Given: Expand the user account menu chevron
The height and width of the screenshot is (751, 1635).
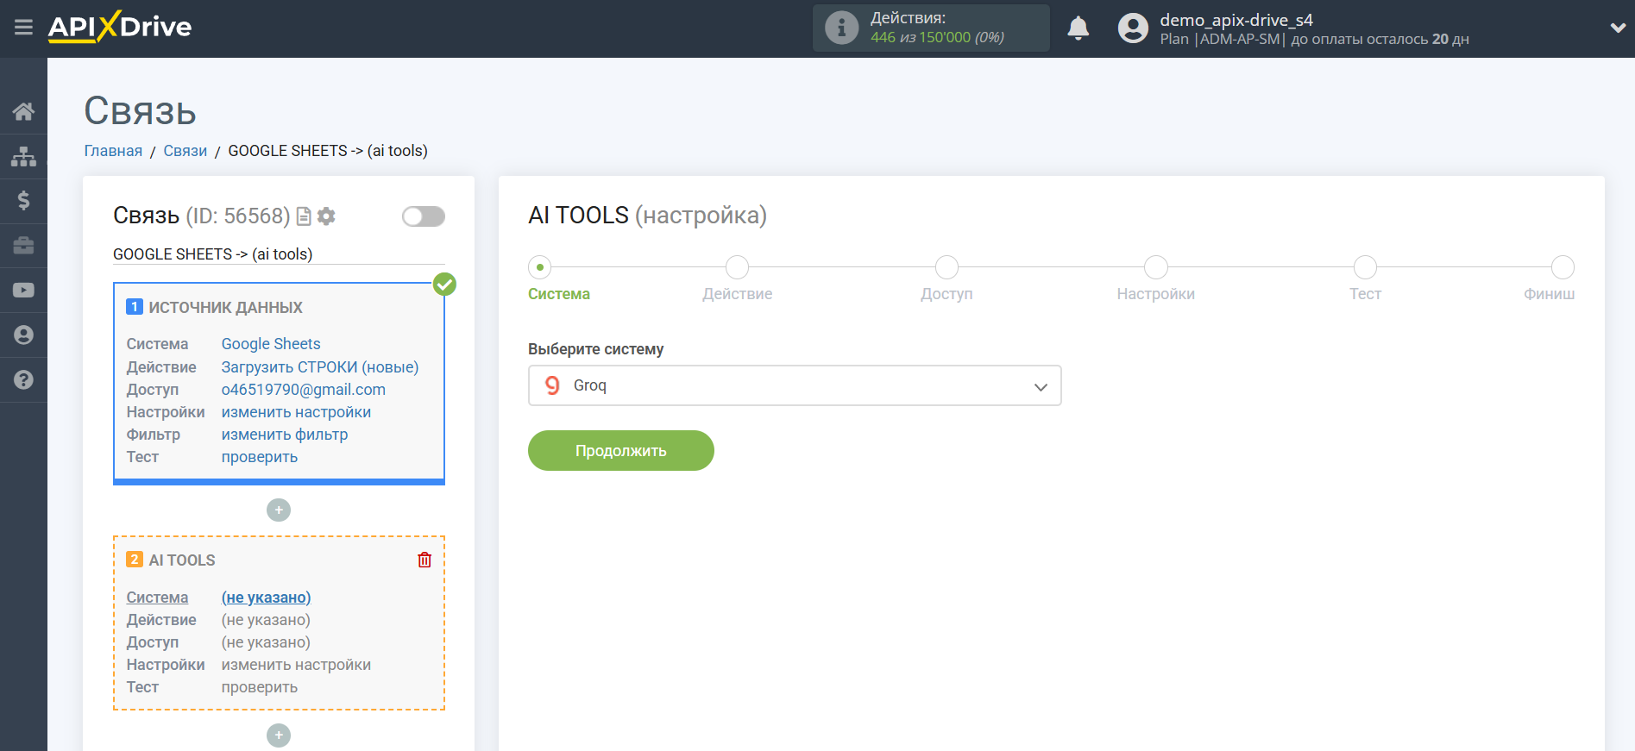Looking at the screenshot, I should coord(1618,28).
